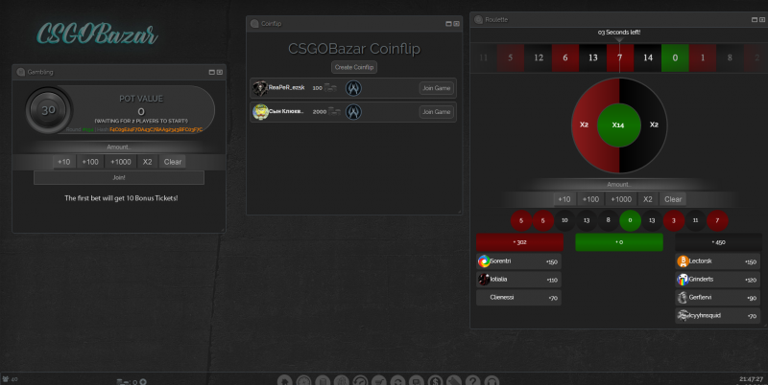Click Sorentri's avatar in red bets list
Image resolution: width=768 pixels, height=385 pixels.
coord(484,261)
